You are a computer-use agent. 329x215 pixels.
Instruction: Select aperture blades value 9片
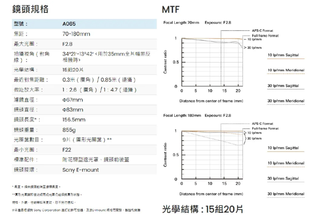point(87,140)
